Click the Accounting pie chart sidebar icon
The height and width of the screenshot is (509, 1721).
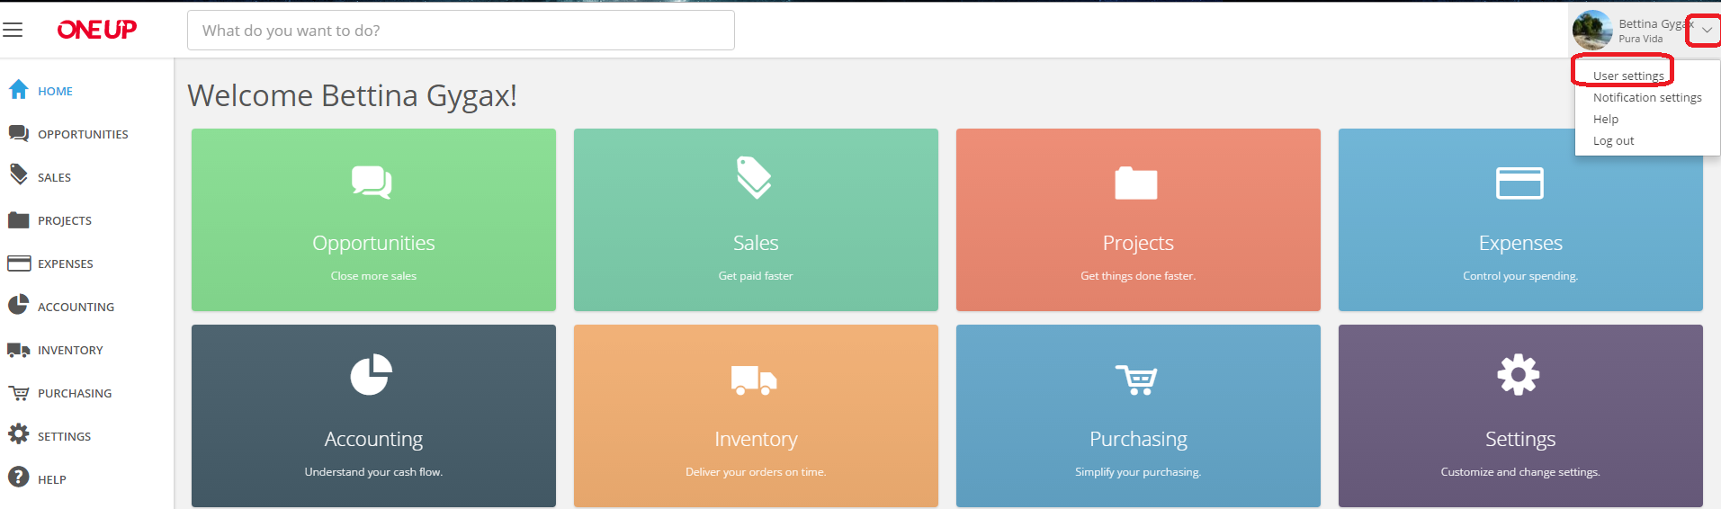click(x=18, y=305)
